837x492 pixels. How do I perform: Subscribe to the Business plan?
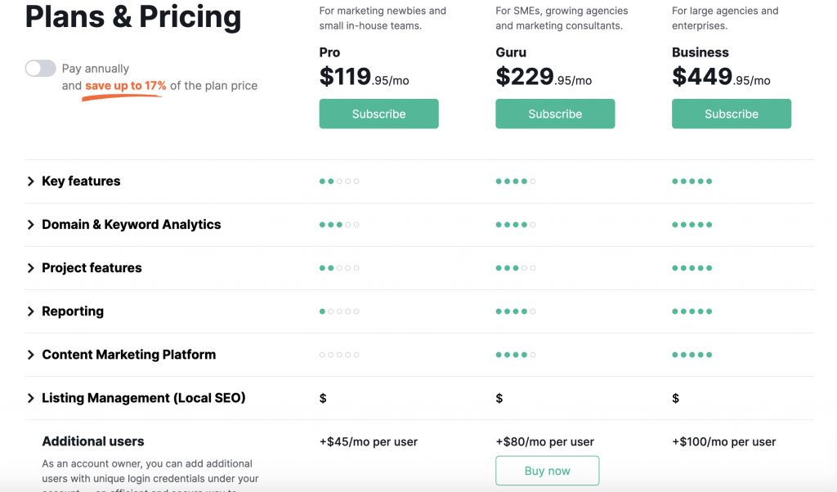point(732,114)
